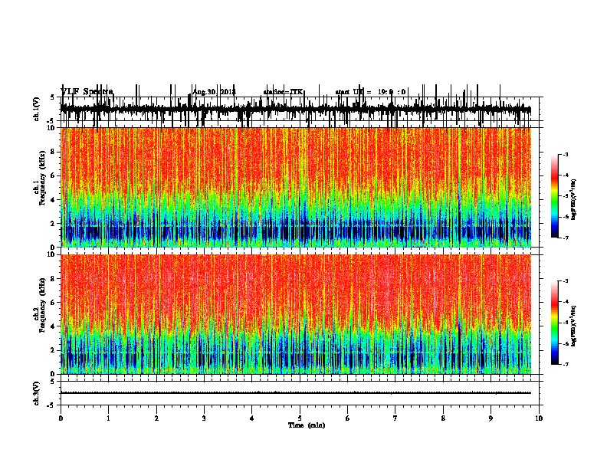
Task: Click time axis tick label "4"
Action: pyautogui.click(x=252, y=418)
